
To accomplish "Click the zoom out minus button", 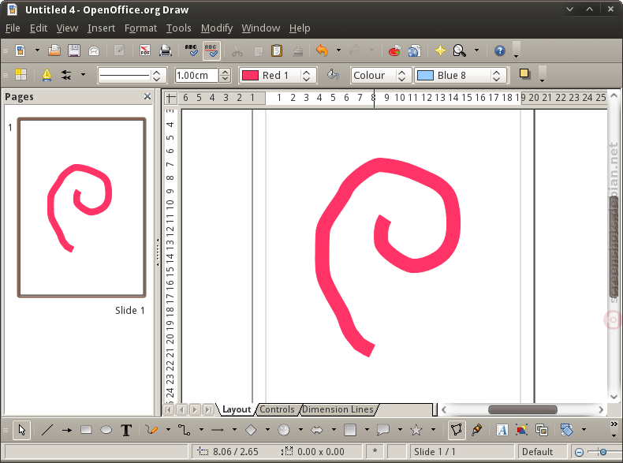I will coord(580,452).
